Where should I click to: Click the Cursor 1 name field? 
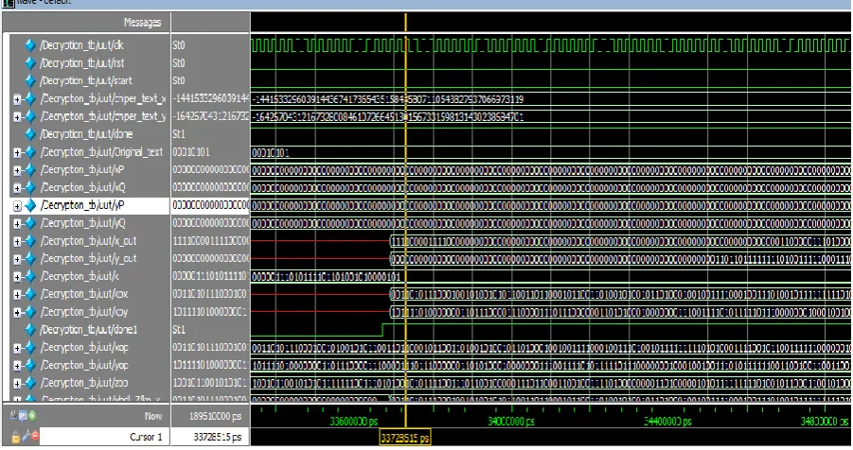pyautogui.click(x=103, y=437)
